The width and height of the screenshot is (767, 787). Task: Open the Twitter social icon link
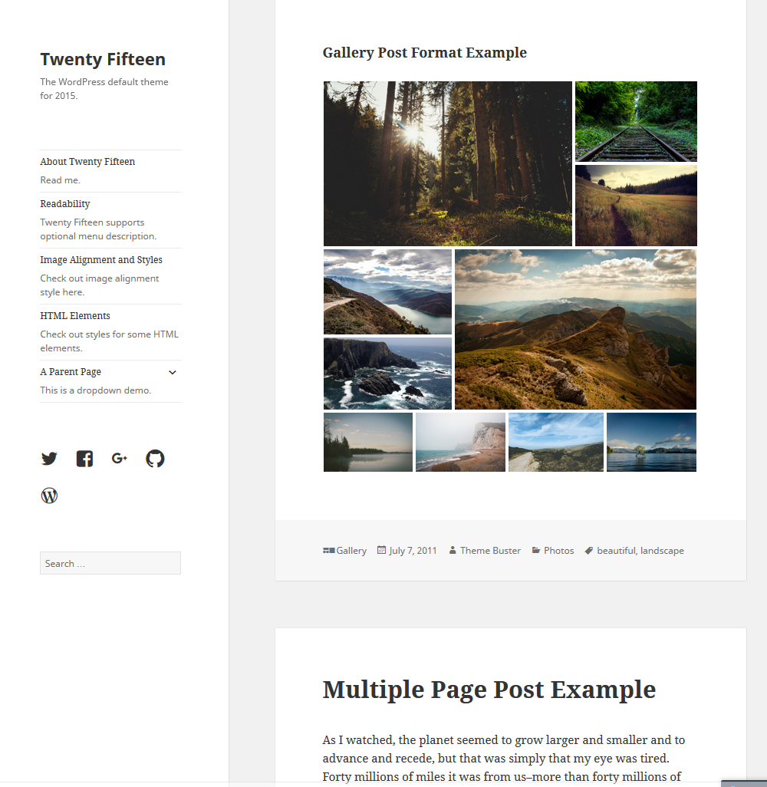49,459
